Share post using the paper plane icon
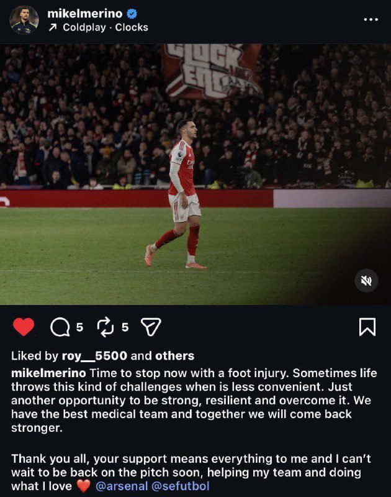Image resolution: width=391 pixels, height=497 pixels. point(151,327)
